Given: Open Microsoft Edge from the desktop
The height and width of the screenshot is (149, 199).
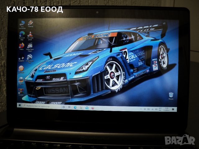Looking at the screenshot, I should (22, 36).
